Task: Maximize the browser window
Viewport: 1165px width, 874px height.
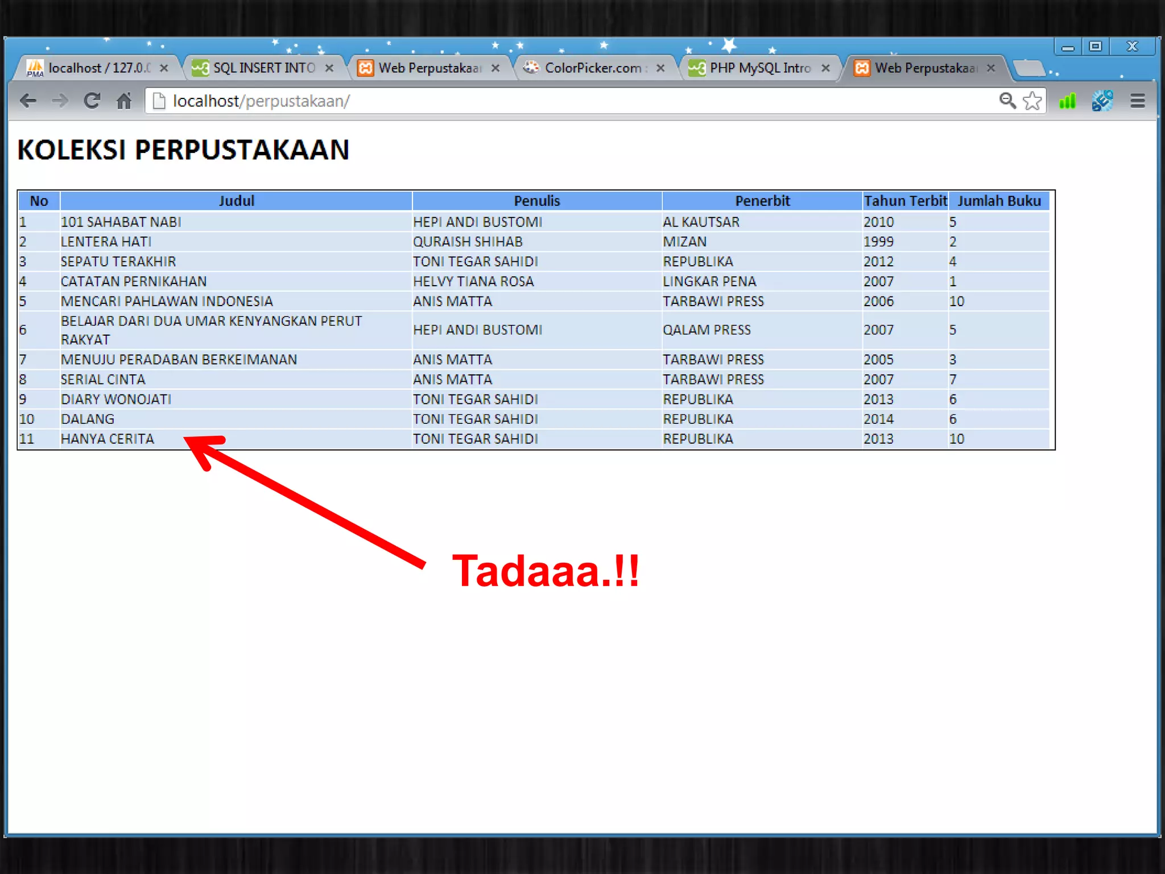Action: (1096, 47)
